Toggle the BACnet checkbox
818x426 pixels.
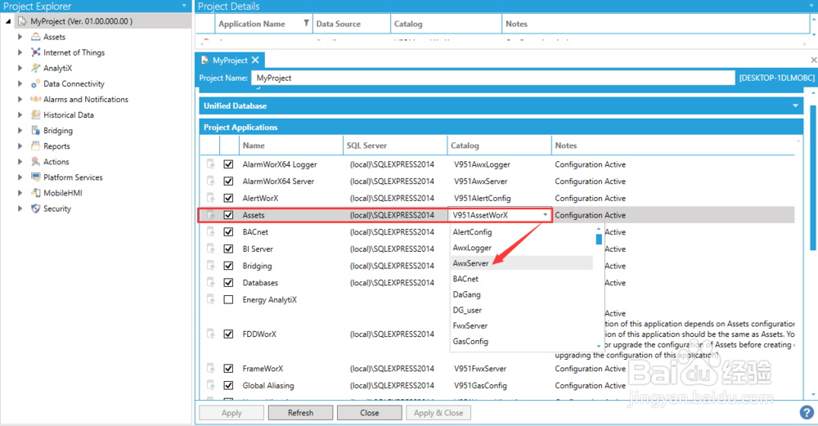coord(228,231)
